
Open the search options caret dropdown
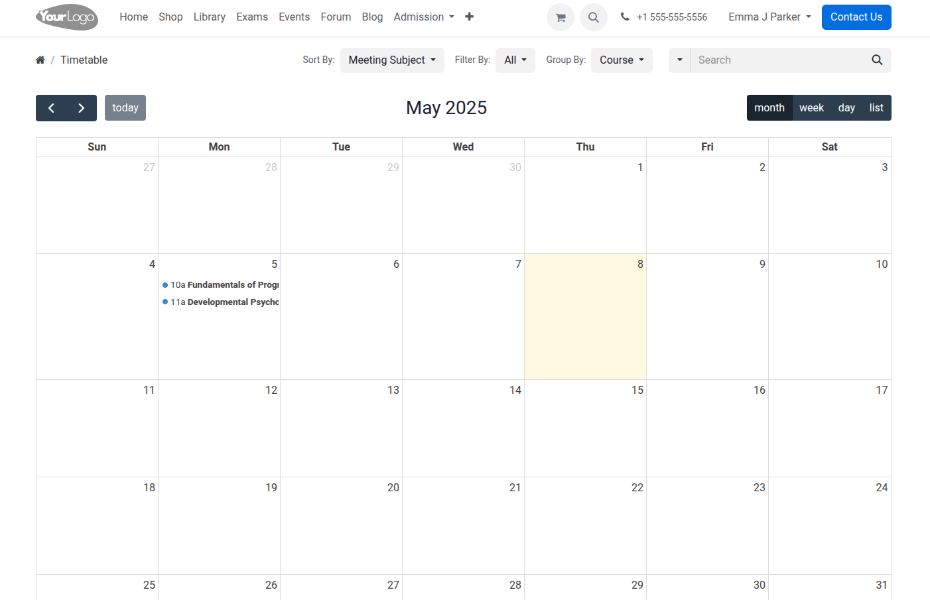(680, 60)
